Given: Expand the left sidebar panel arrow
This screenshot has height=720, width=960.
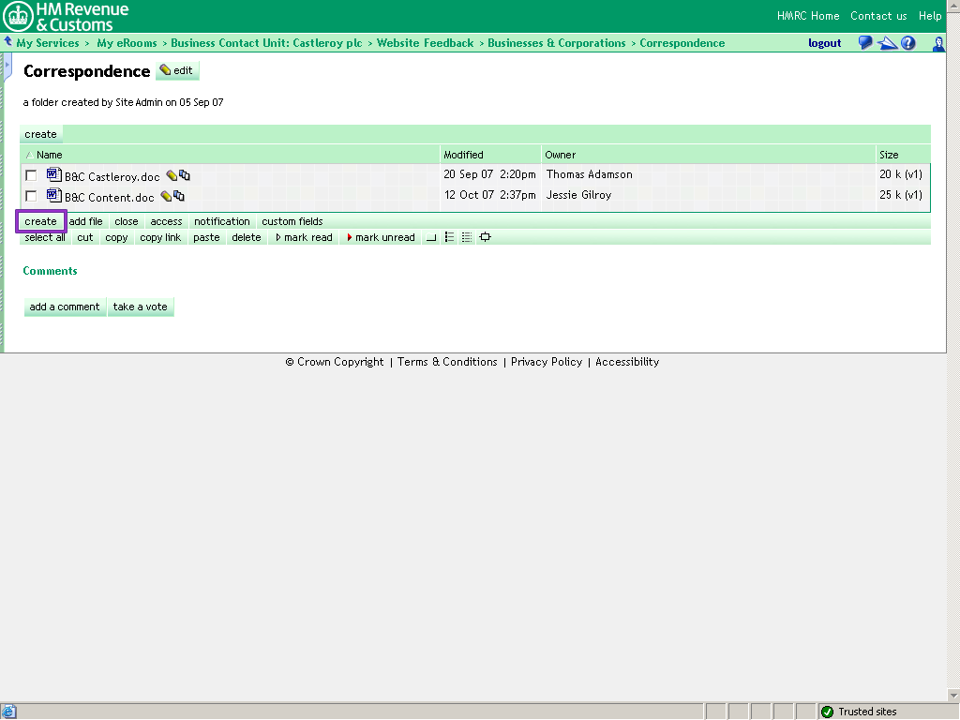Looking at the screenshot, I should click(7, 66).
